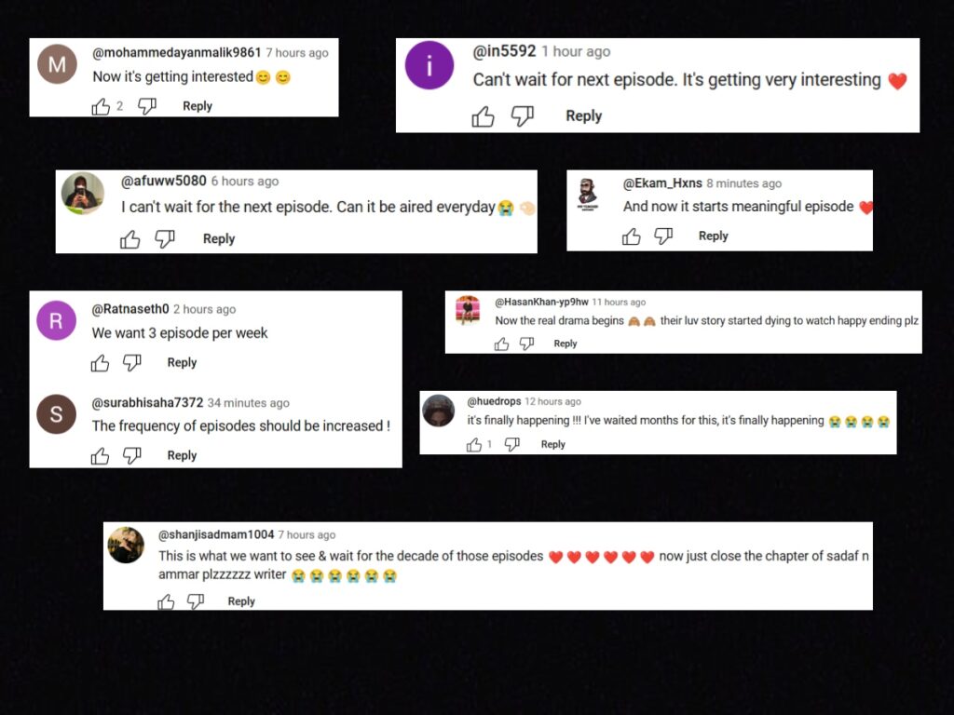Like @HasanKhan-yp9hw's real drama comment

[501, 344]
